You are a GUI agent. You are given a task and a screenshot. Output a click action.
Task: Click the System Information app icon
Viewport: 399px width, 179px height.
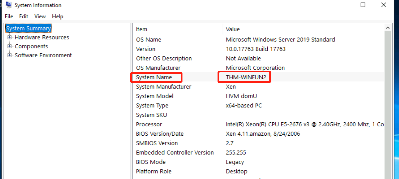coord(9,5)
